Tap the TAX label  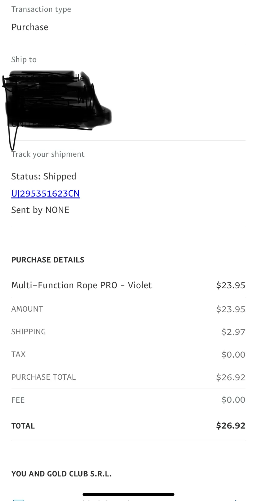(19, 354)
